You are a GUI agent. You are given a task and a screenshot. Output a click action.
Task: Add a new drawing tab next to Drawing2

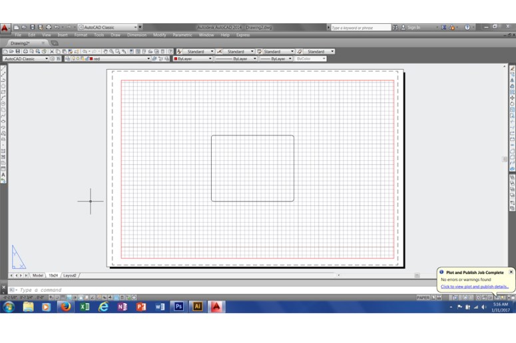pos(55,43)
